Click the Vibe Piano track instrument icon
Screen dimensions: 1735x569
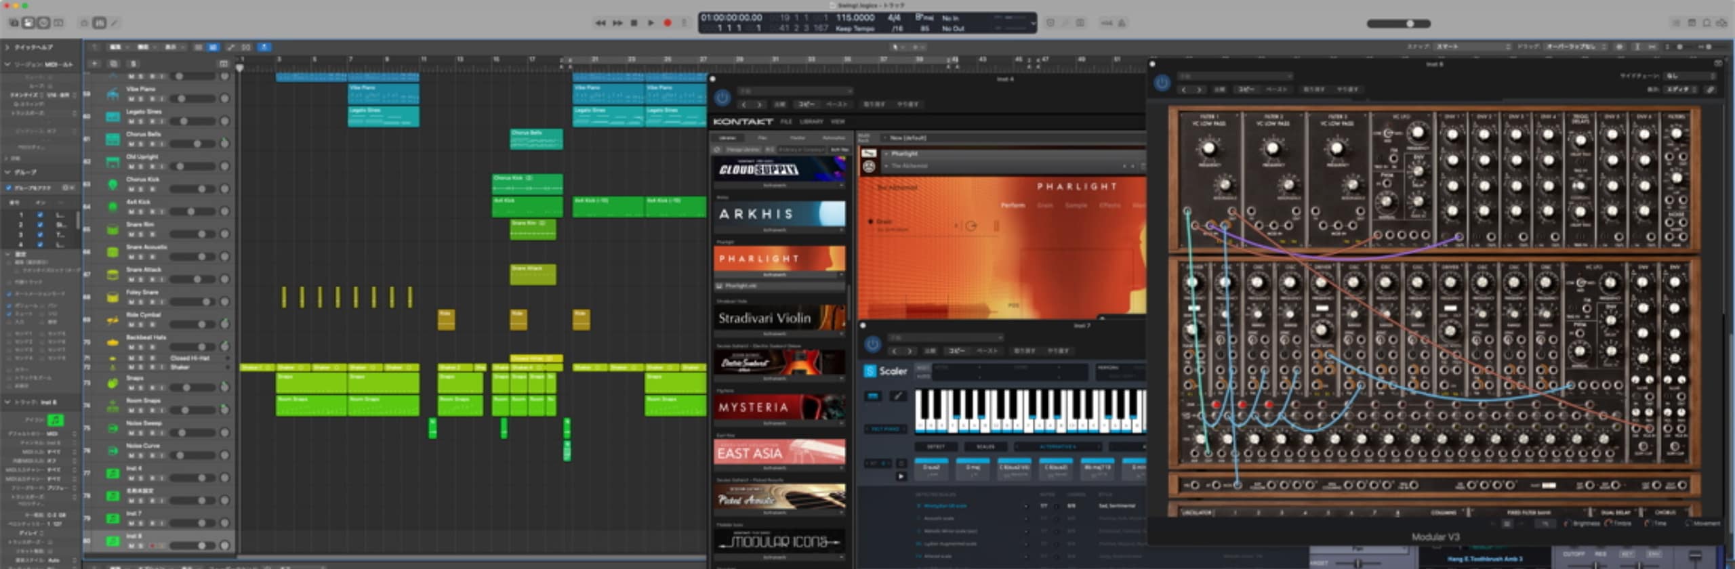point(113,94)
